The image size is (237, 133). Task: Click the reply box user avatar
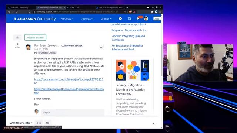point(36,112)
